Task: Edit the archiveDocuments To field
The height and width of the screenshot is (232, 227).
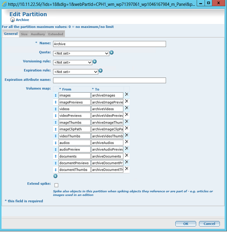Action: coord(107,156)
